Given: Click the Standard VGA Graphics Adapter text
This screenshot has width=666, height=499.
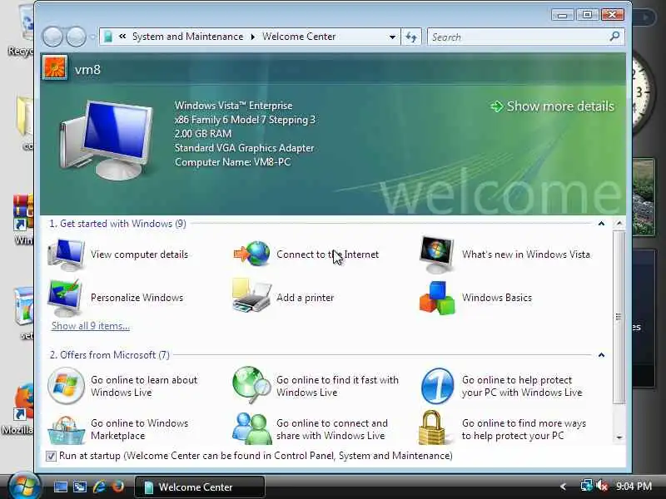Looking at the screenshot, I should coord(244,148).
